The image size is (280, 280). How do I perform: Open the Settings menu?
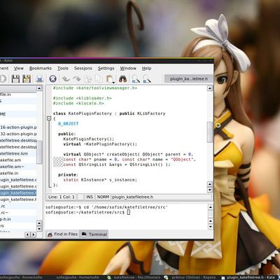(x=106, y=69)
